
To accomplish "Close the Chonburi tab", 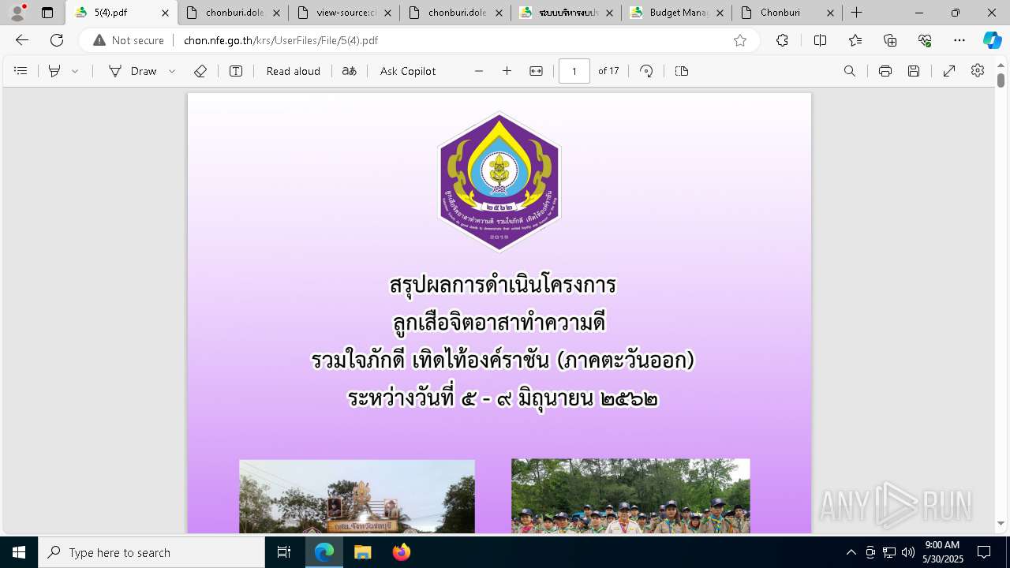I will tap(831, 13).
